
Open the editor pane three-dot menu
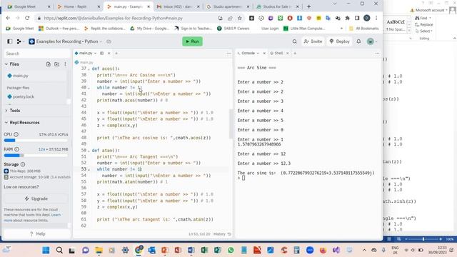point(228,54)
